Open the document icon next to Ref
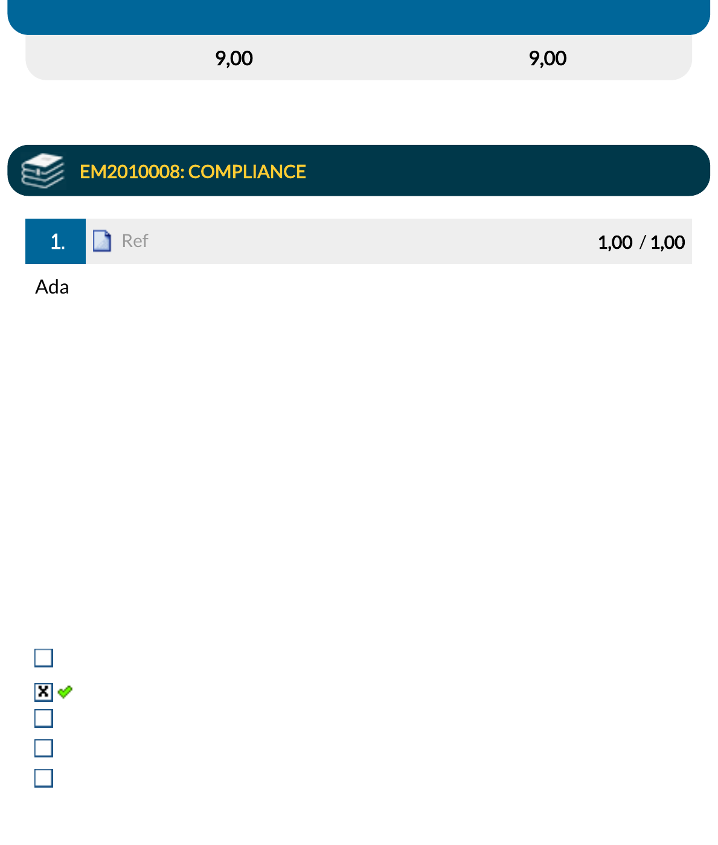Viewport: 718px width, 845px height. click(102, 241)
